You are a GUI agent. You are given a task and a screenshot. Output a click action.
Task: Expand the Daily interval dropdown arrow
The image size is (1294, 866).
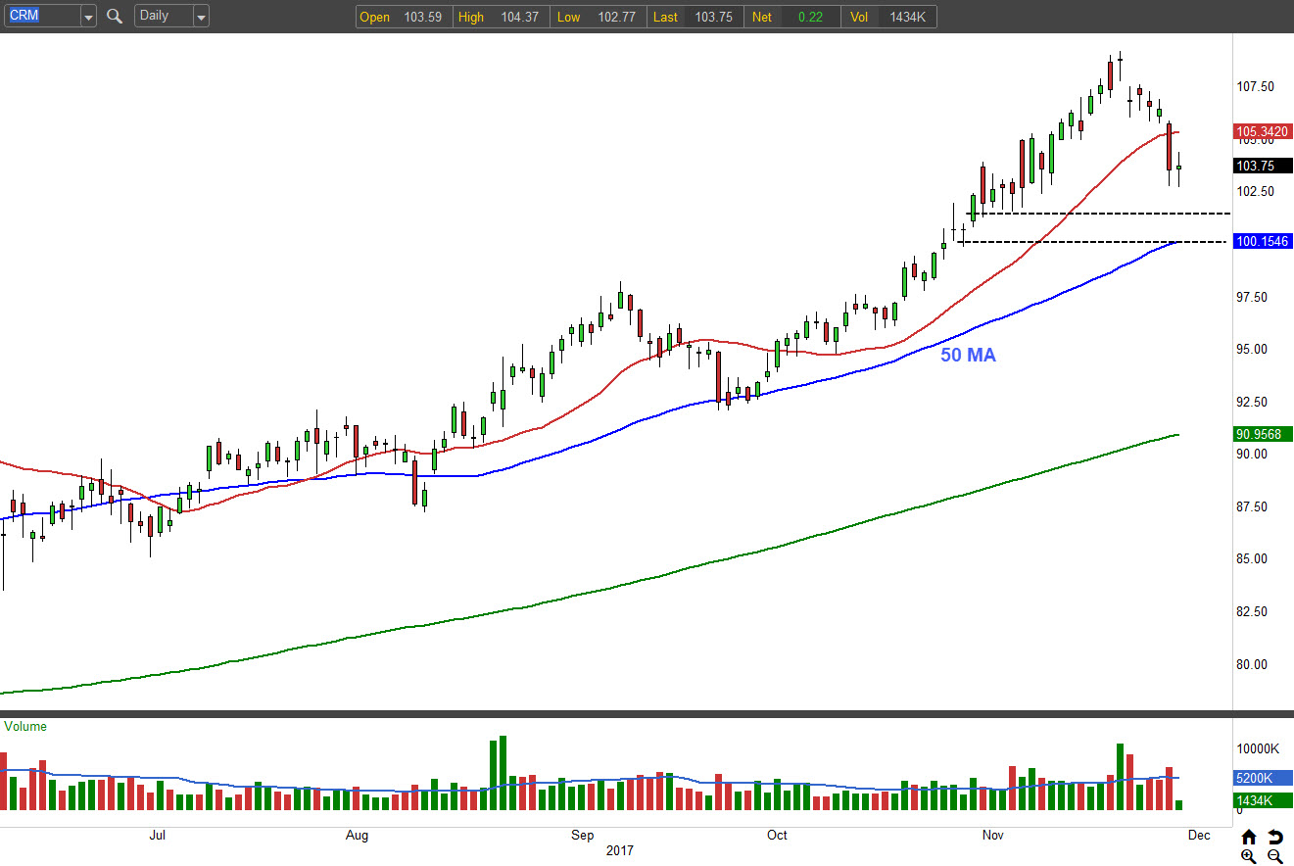click(x=201, y=17)
